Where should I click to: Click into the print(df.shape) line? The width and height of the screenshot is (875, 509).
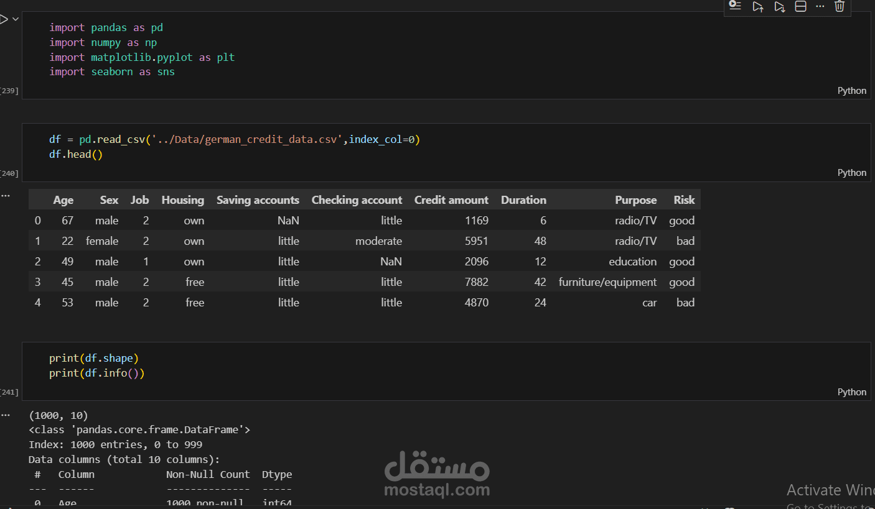pyautogui.click(x=93, y=358)
